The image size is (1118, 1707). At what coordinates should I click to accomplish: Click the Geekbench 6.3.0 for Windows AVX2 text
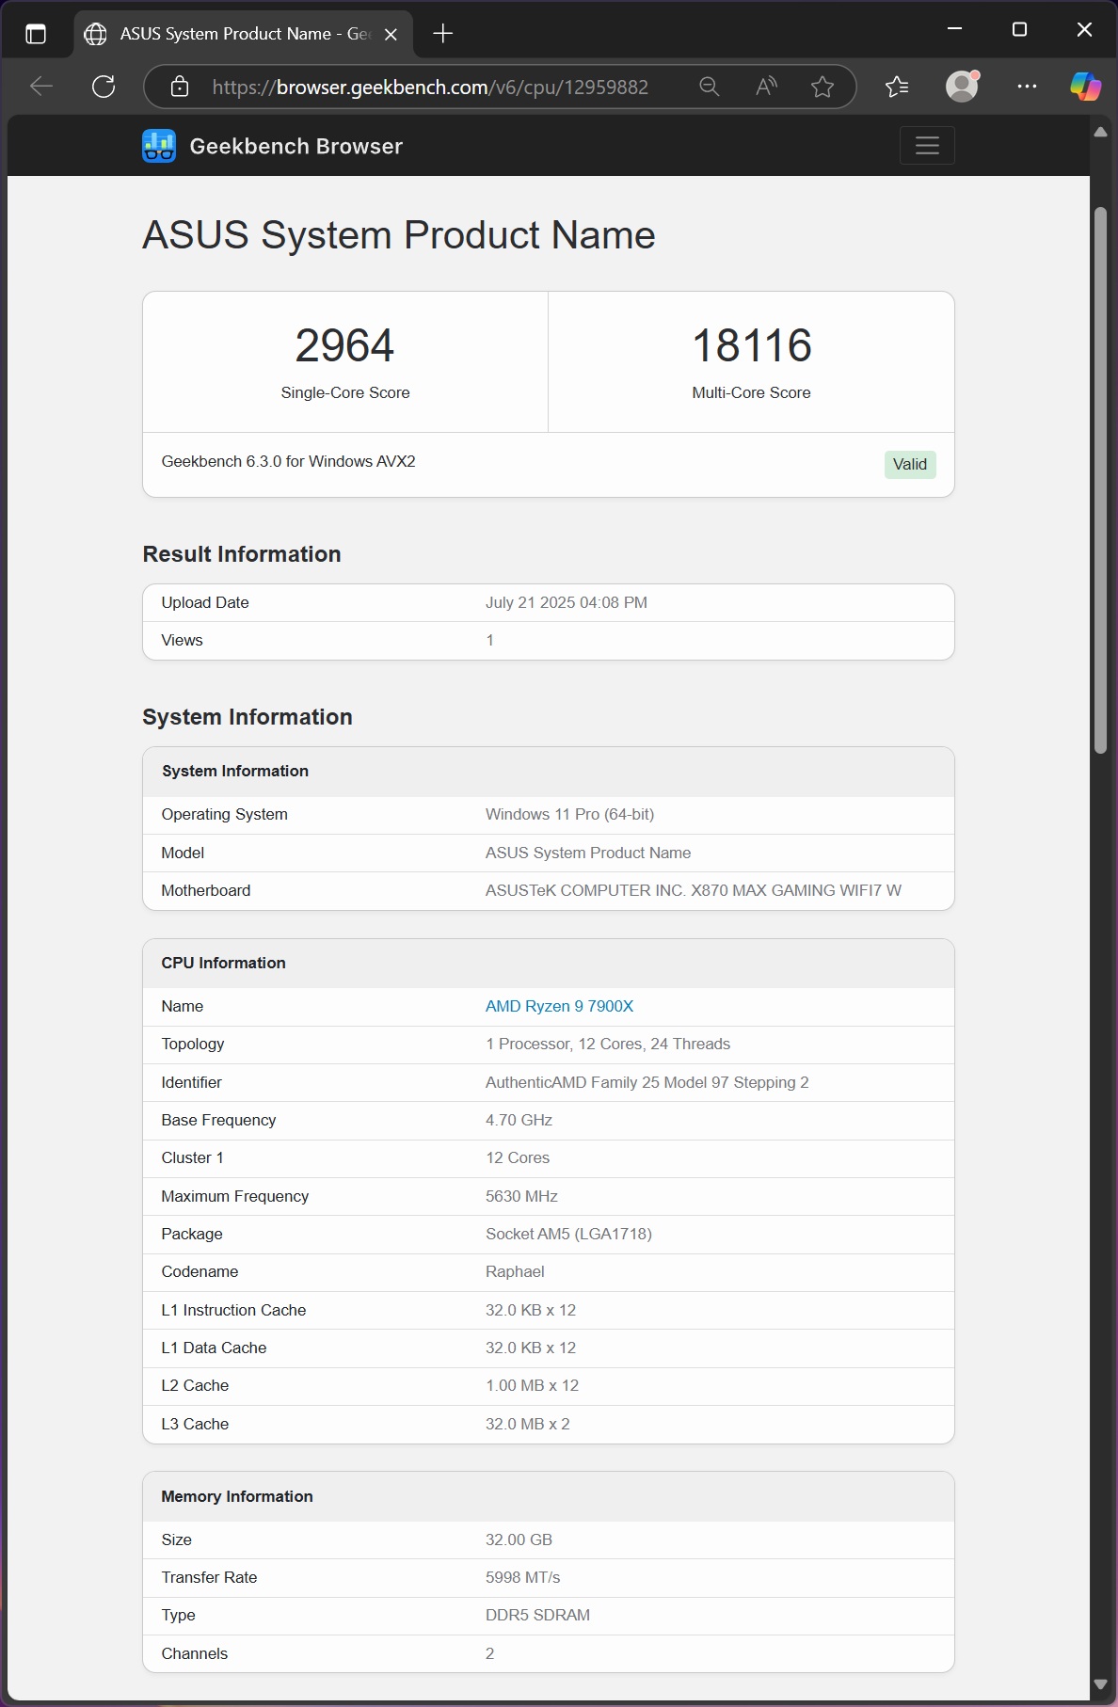288,461
